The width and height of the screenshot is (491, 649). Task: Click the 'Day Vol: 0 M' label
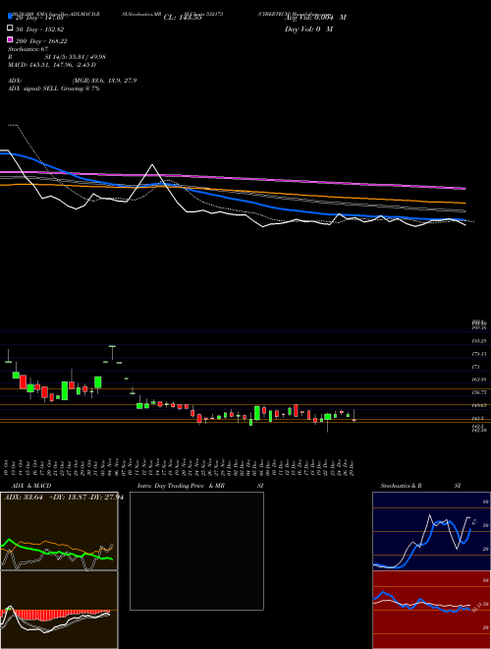[x=308, y=29]
